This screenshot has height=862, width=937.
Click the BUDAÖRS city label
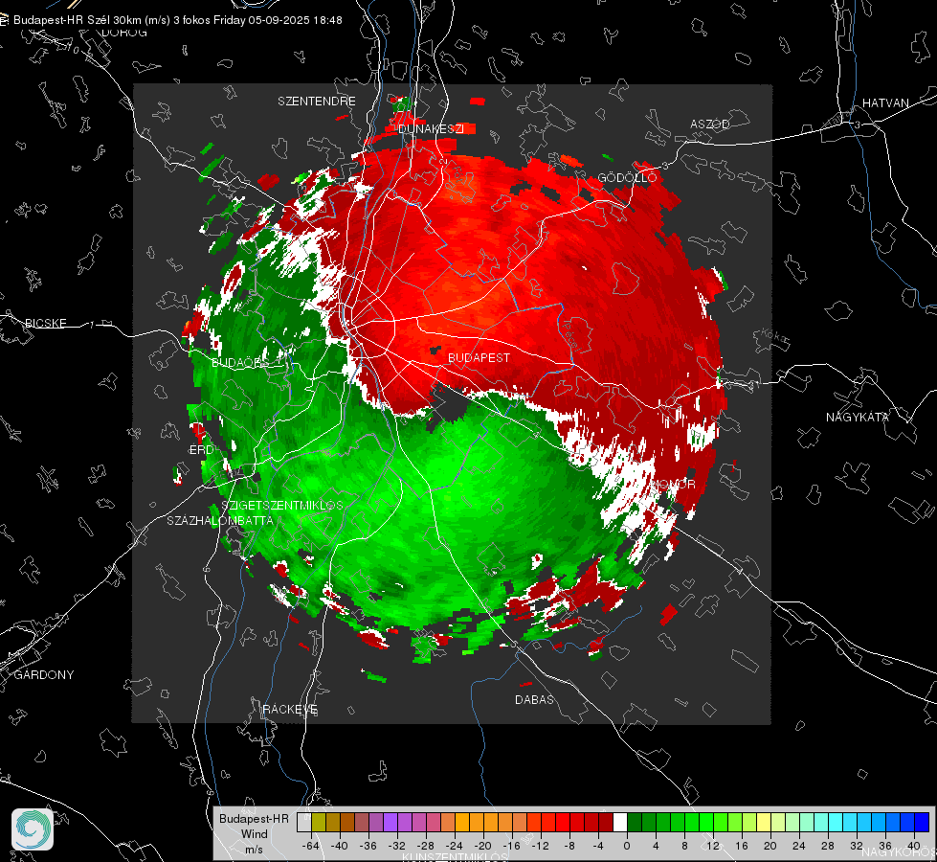click(241, 362)
